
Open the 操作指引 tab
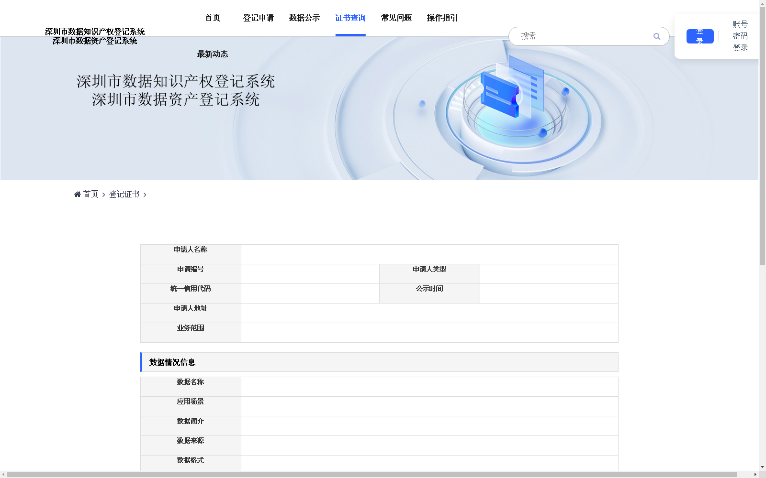(x=442, y=18)
